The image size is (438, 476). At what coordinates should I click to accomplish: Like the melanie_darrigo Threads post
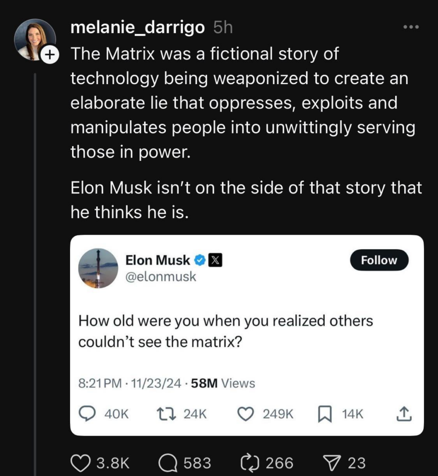tap(80, 463)
